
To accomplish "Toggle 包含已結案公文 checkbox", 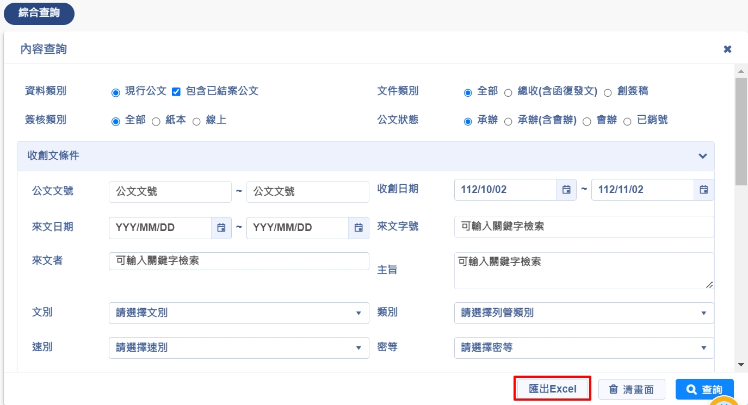I will [176, 92].
